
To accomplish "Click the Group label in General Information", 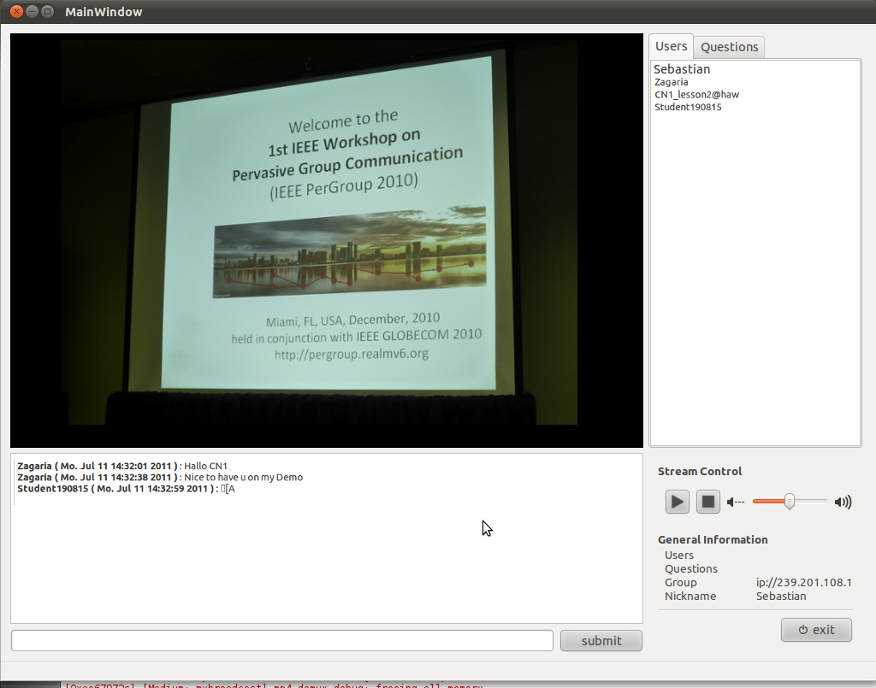I will click(680, 583).
